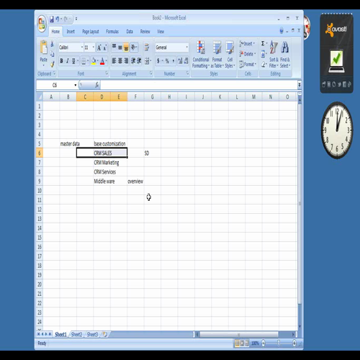Click the Paste clipboard icon
Image resolution: width=360 pixels, height=360 pixels.
(44, 48)
